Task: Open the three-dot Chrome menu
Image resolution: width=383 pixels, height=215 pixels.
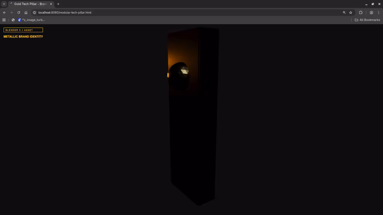Action: [379, 13]
